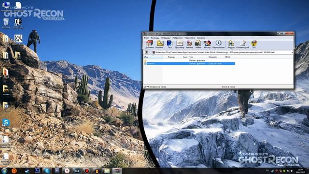Open the Справка menu in WinRAR
Screen dimensions: 309x174
(201, 38)
